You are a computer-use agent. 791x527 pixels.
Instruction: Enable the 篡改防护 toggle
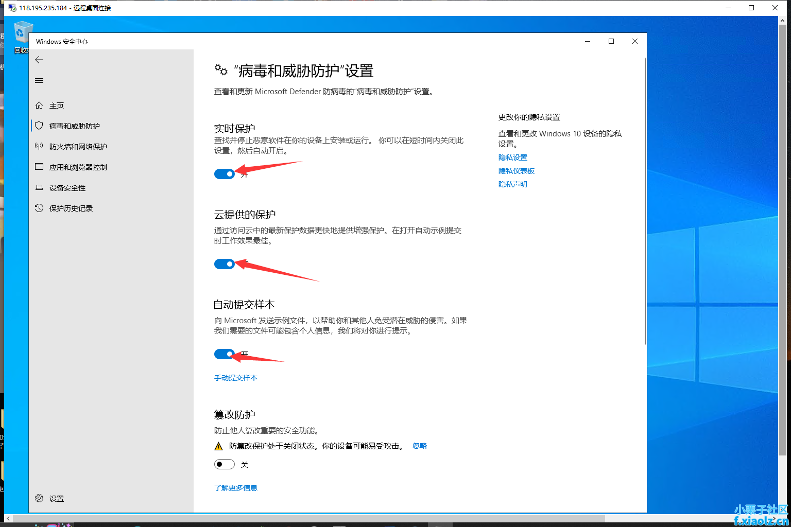(225, 464)
